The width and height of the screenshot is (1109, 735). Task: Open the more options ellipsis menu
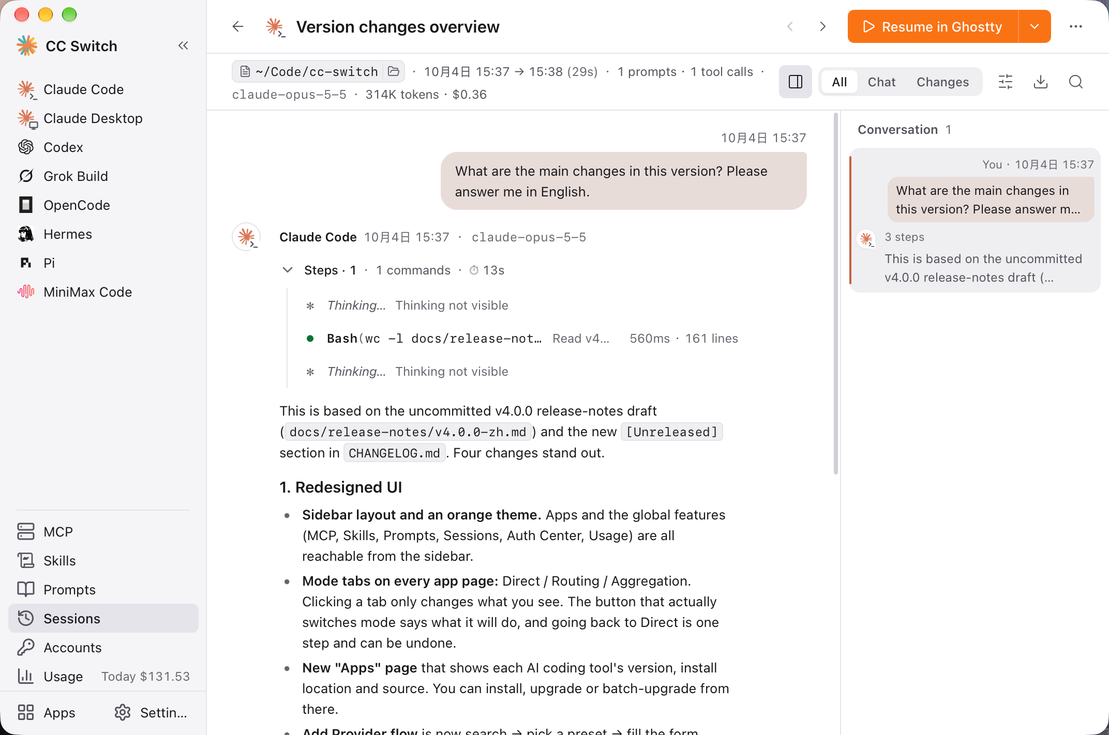click(x=1076, y=26)
